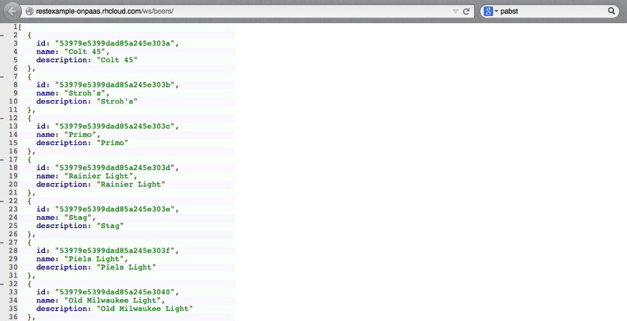
Task: Select the name value "Colt 45"
Action: click(85, 51)
